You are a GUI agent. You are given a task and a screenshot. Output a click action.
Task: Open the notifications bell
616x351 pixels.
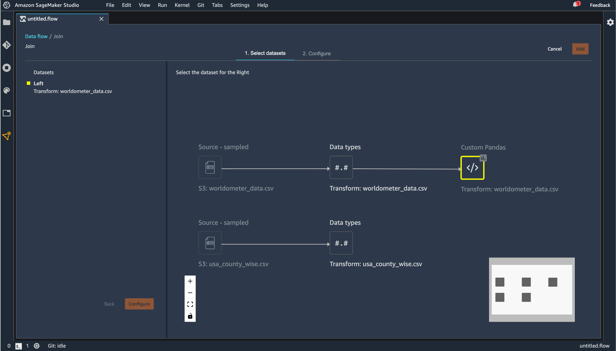pyautogui.click(x=575, y=5)
